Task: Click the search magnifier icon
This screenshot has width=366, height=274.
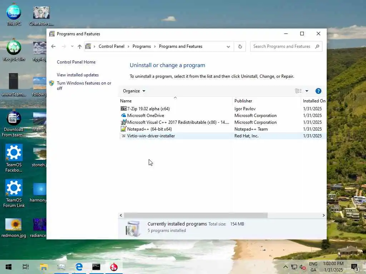Action: (317, 46)
